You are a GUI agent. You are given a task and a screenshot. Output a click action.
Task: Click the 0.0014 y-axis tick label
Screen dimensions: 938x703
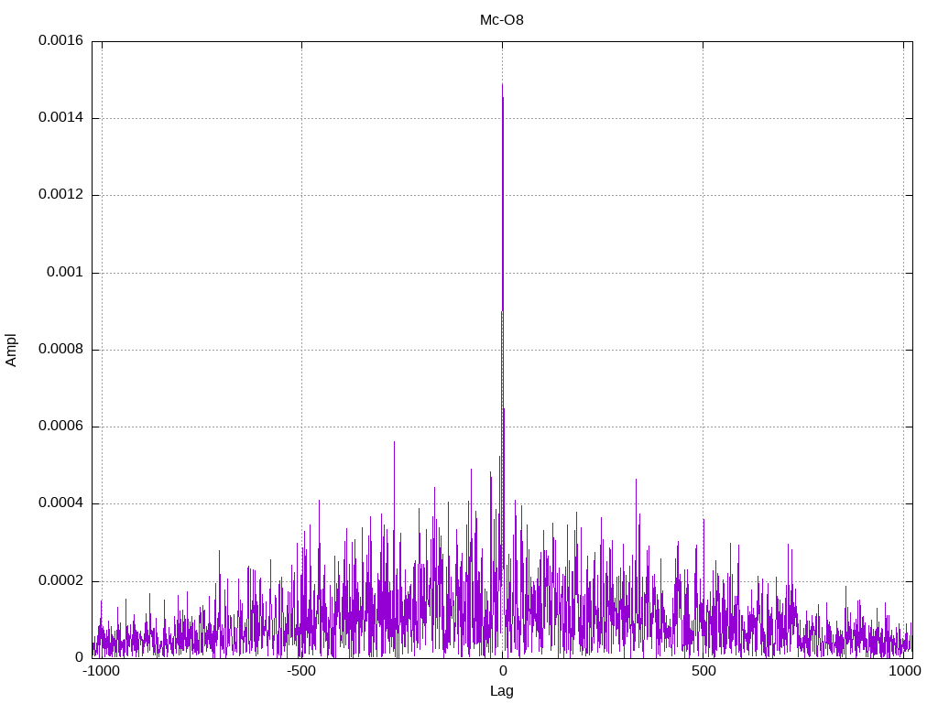click(60, 118)
